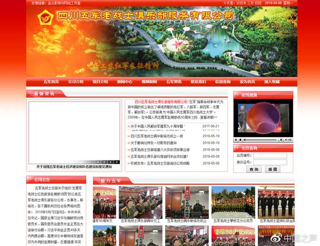Click the 身份证号 input field

[270, 162]
